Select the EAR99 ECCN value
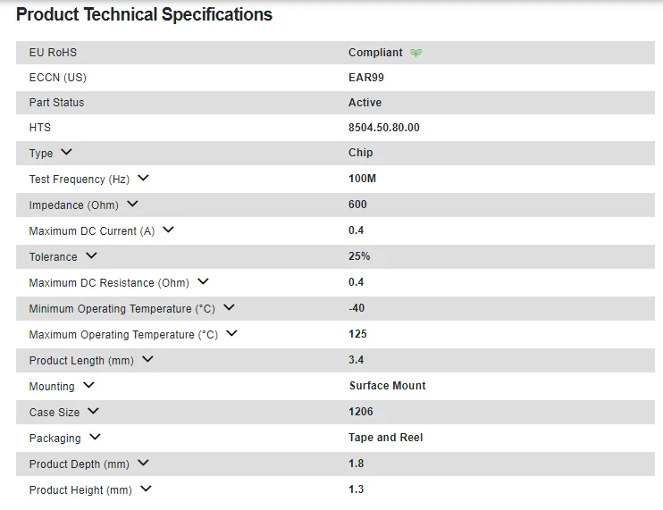 coord(366,78)
